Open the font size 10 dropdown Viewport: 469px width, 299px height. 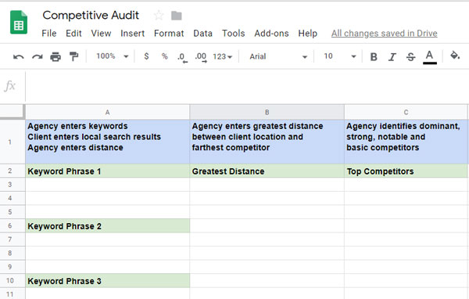click(340, 56)
